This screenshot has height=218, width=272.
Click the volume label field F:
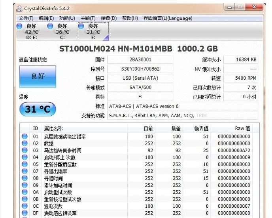(x=140, y=97)
